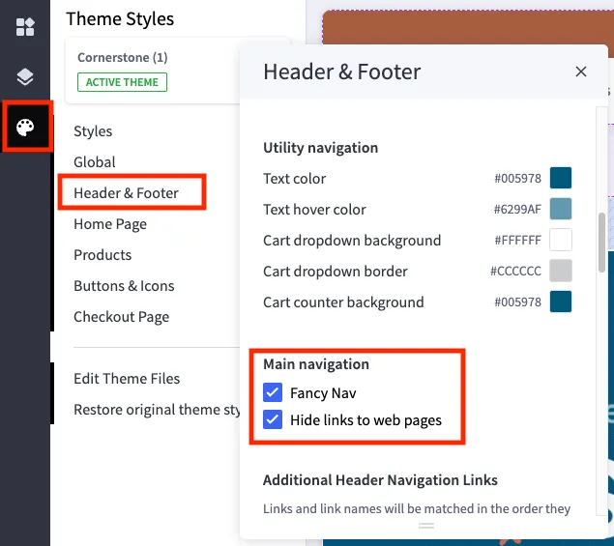Open the Checkout Page settings
Viewport: 614px width, 546px height.
point(122,317)
